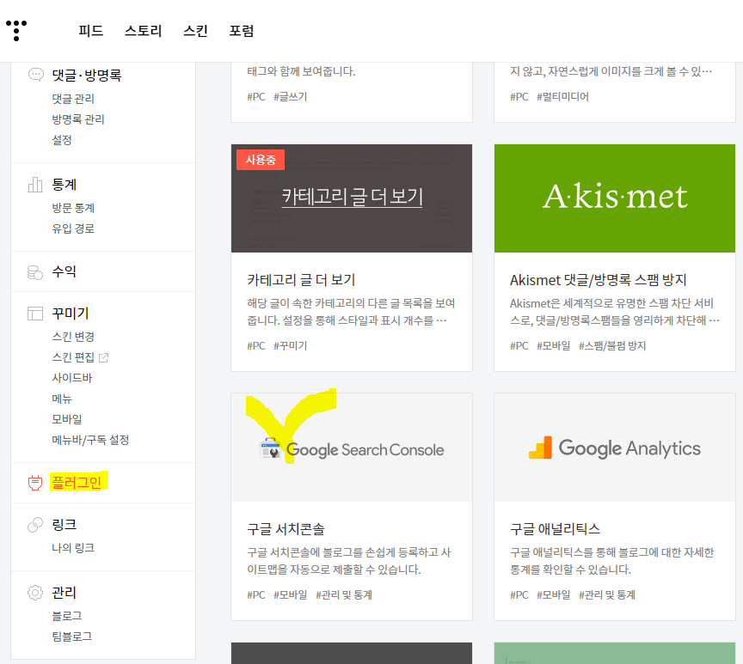This screenshot has width=743, height=664.
Task: Click the revenue coins icon
Action: 35,272
